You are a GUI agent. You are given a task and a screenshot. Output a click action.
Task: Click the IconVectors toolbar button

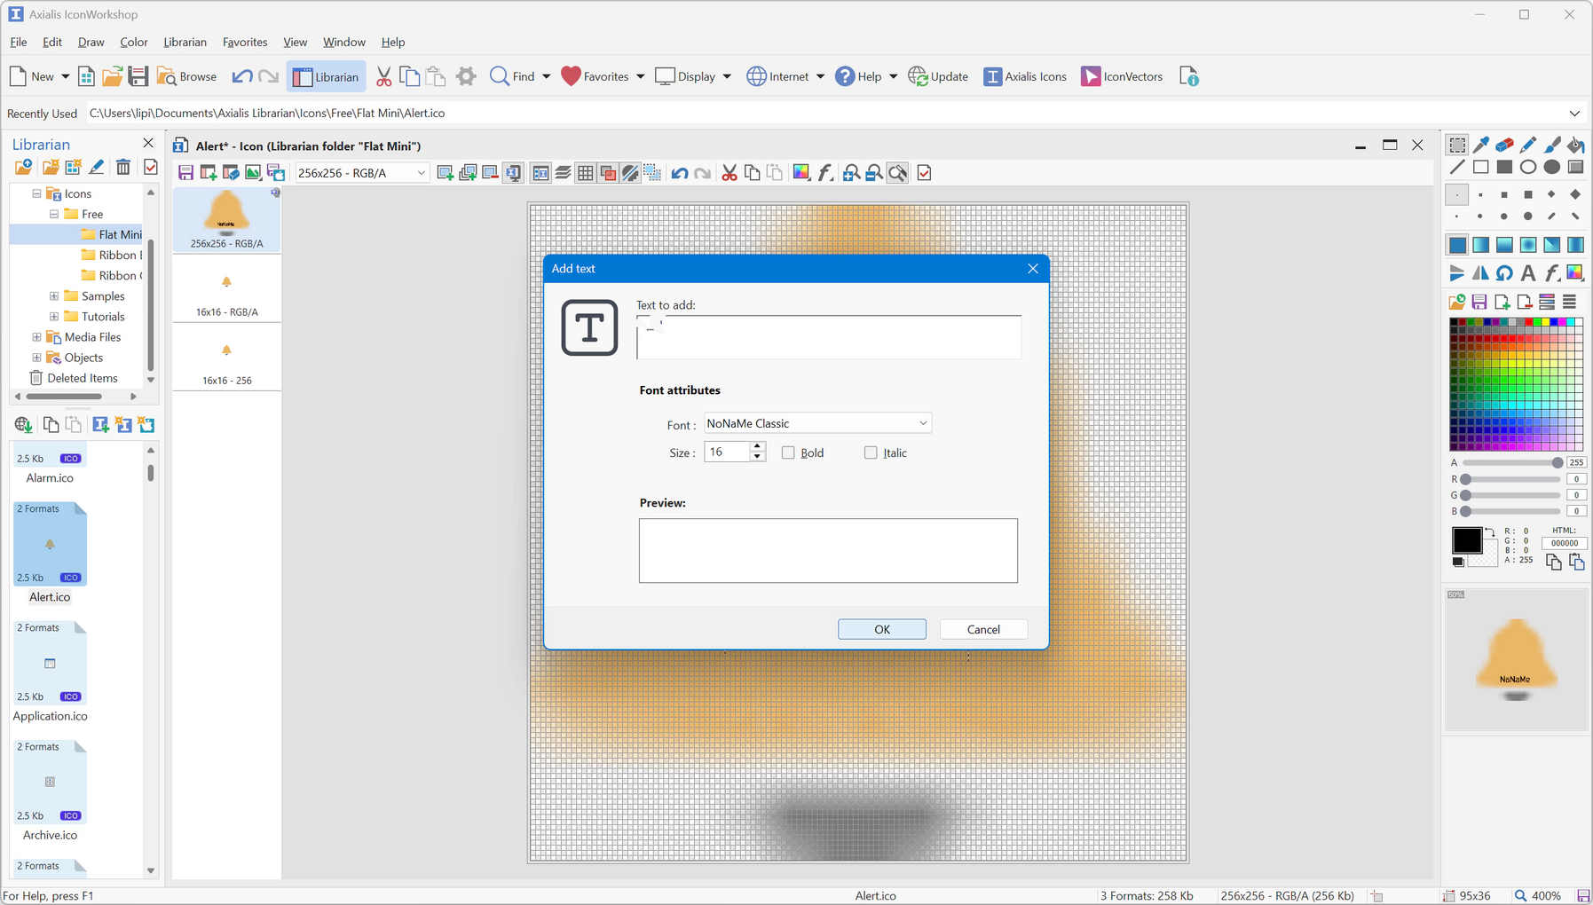click(x=1122, y=76)
